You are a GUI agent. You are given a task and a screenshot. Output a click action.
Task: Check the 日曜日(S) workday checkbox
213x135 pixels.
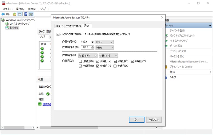80,61
